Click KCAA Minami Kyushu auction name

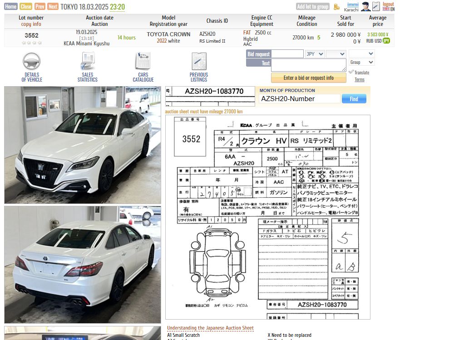[x=87, y=44]
